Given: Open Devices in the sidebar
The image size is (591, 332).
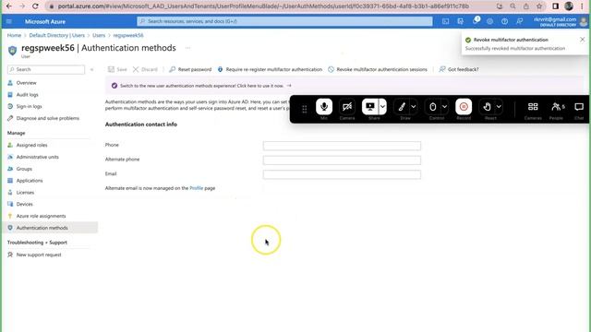Looking at the screenshot, I should (x=25, y=204).
